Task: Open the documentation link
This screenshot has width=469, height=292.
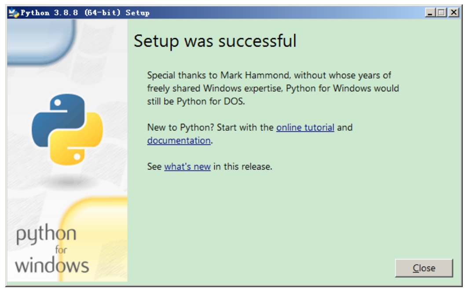Action: (x=179, y=141)
